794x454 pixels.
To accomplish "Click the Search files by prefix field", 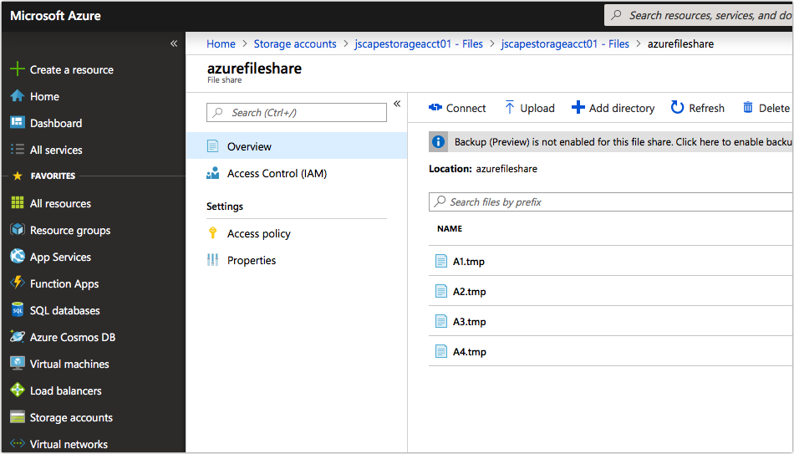I will click(x=610, y=201).
